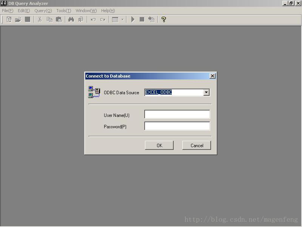Open a file via folder icon
Screen dimensions: 302x227
click(x=18, y=20)
